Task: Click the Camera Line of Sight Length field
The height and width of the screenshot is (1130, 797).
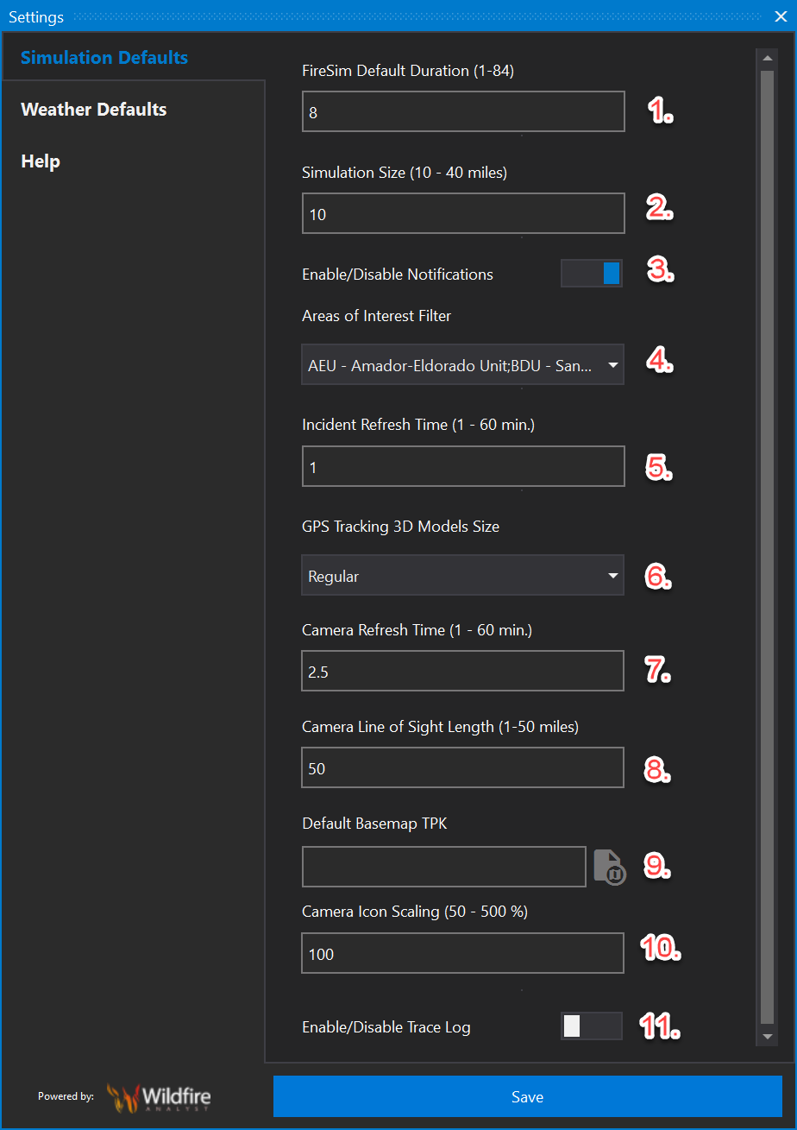Action: 462,768
